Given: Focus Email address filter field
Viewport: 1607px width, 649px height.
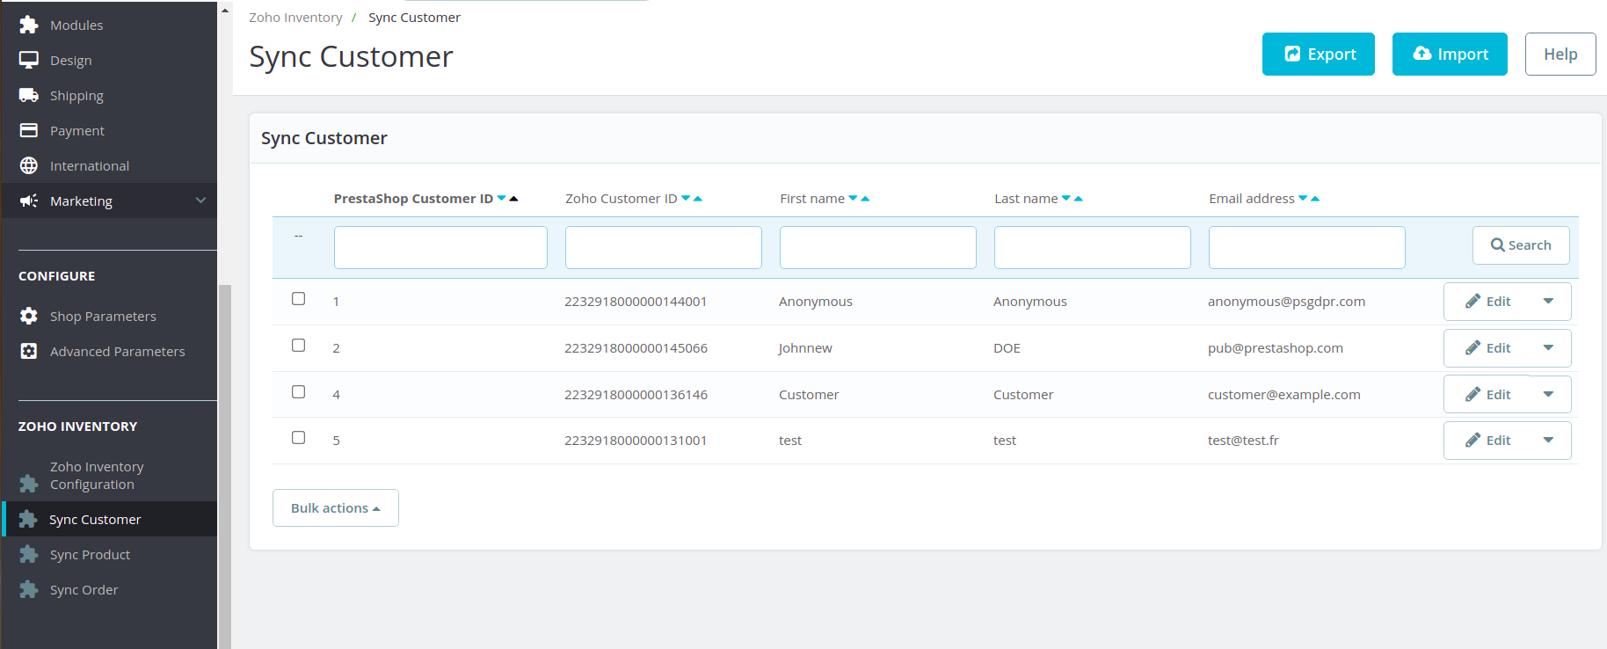Looking at the screenshot, I should click(1307, 247).
